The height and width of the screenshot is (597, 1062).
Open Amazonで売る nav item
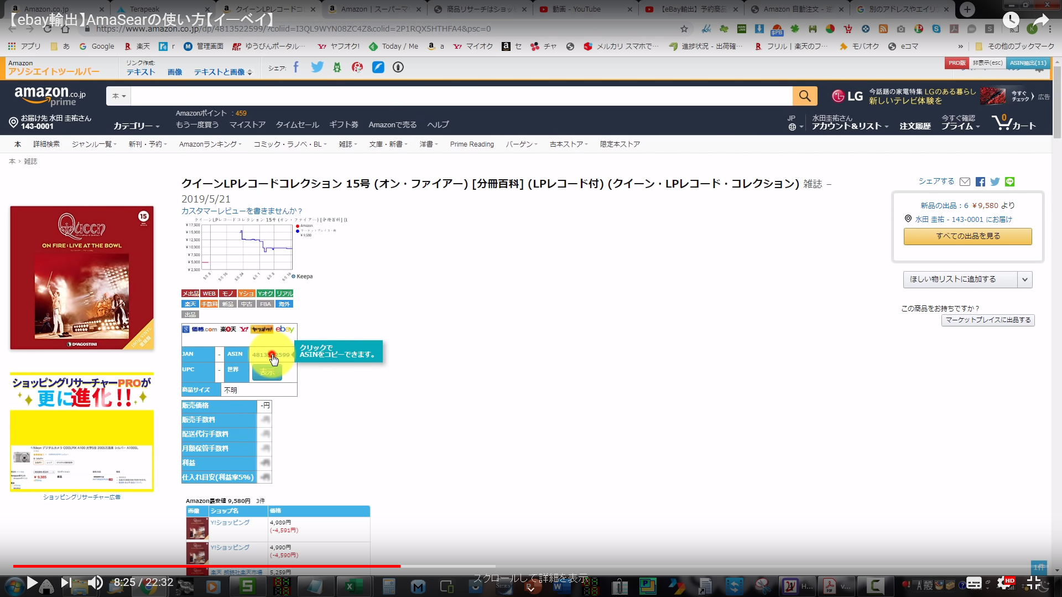coord(393,125)
